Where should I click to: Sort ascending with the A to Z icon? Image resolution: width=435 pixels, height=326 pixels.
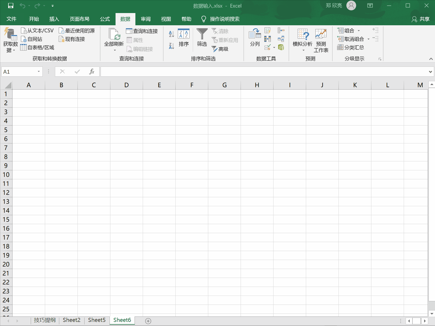[x=171, y=34]
